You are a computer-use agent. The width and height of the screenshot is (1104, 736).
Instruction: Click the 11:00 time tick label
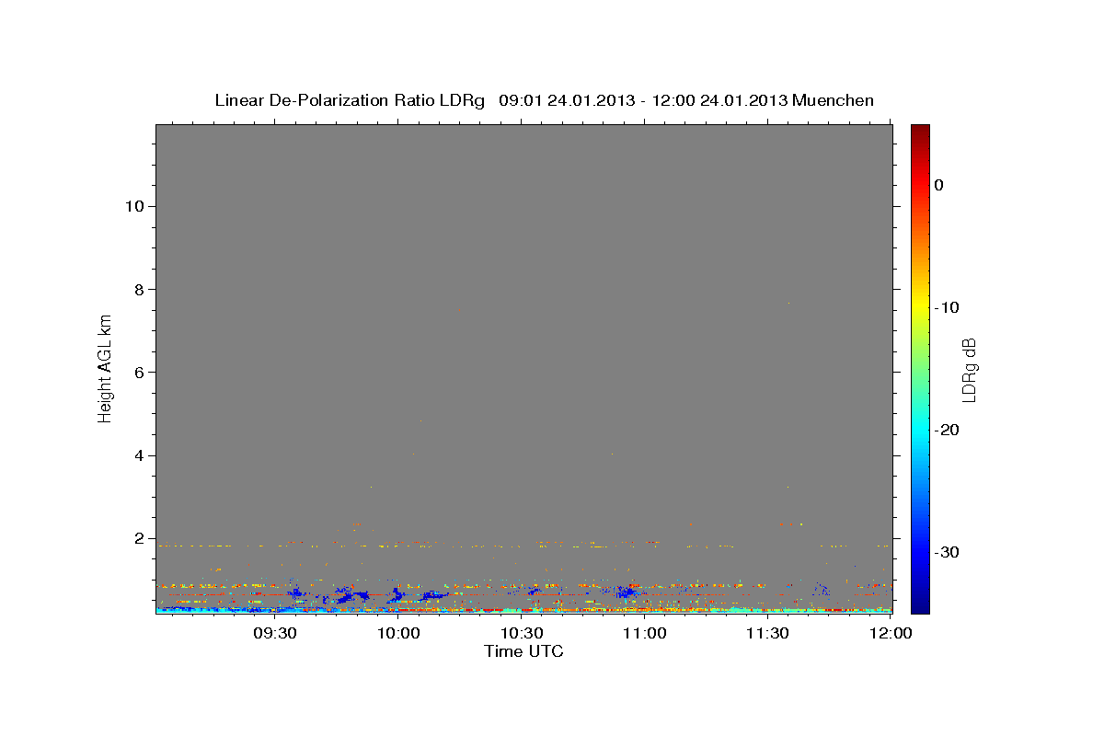645,633
